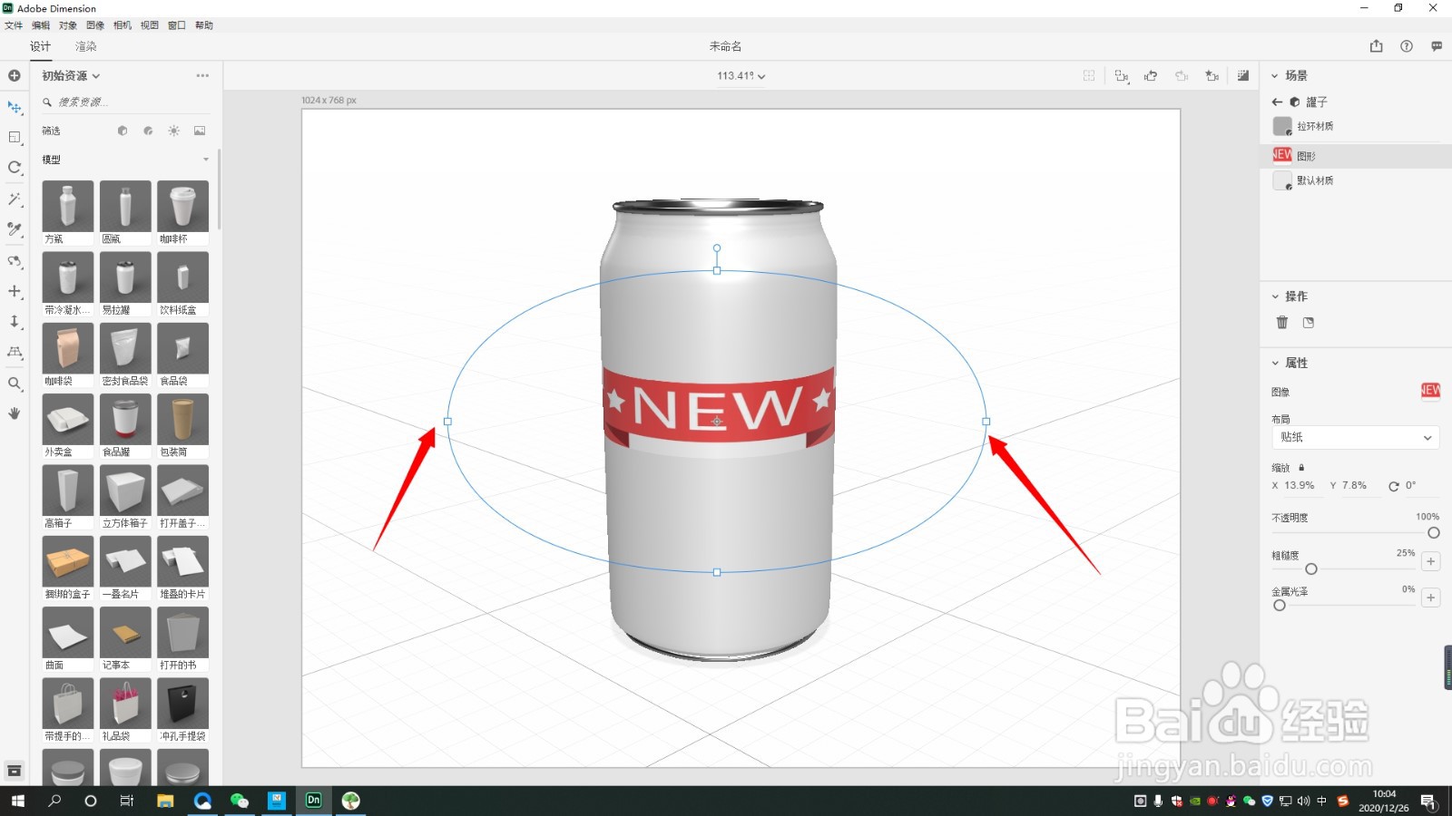Toggle the render preview icon
The height and width of the screenshot is (816, 1452).
1243,76
